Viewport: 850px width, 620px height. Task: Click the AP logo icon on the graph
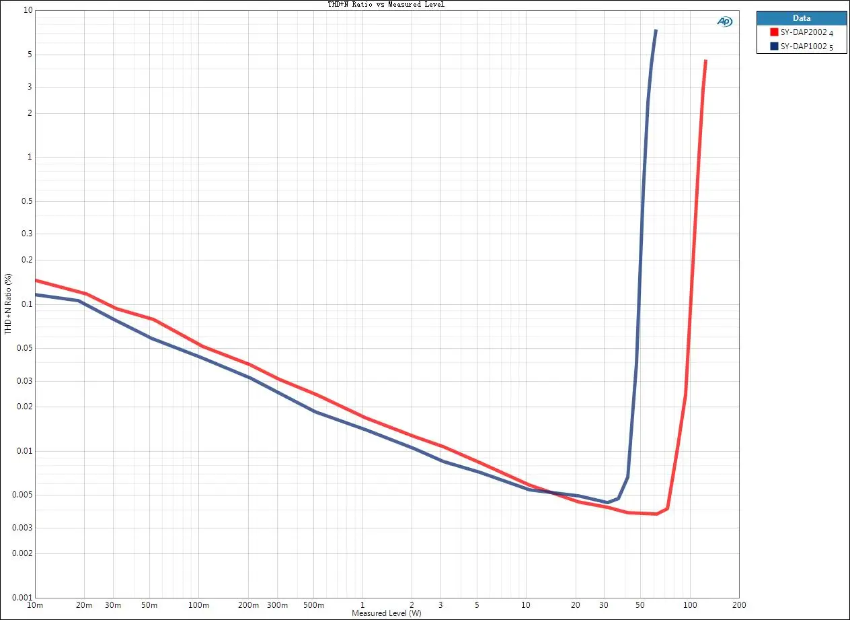pos(725,22)
